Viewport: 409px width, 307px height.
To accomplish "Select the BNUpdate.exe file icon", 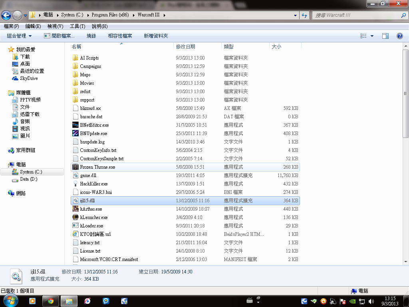I will point(75,133).
